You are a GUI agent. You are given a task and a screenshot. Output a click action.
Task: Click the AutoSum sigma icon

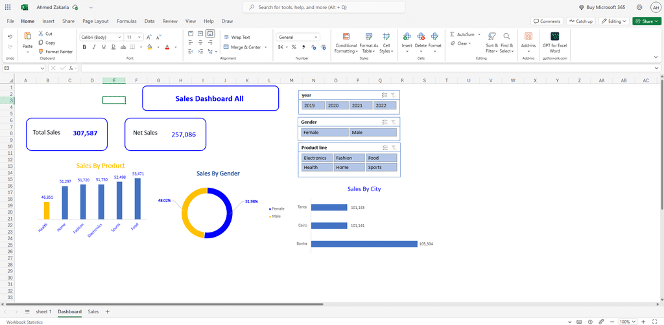click(x=452, y=34)
